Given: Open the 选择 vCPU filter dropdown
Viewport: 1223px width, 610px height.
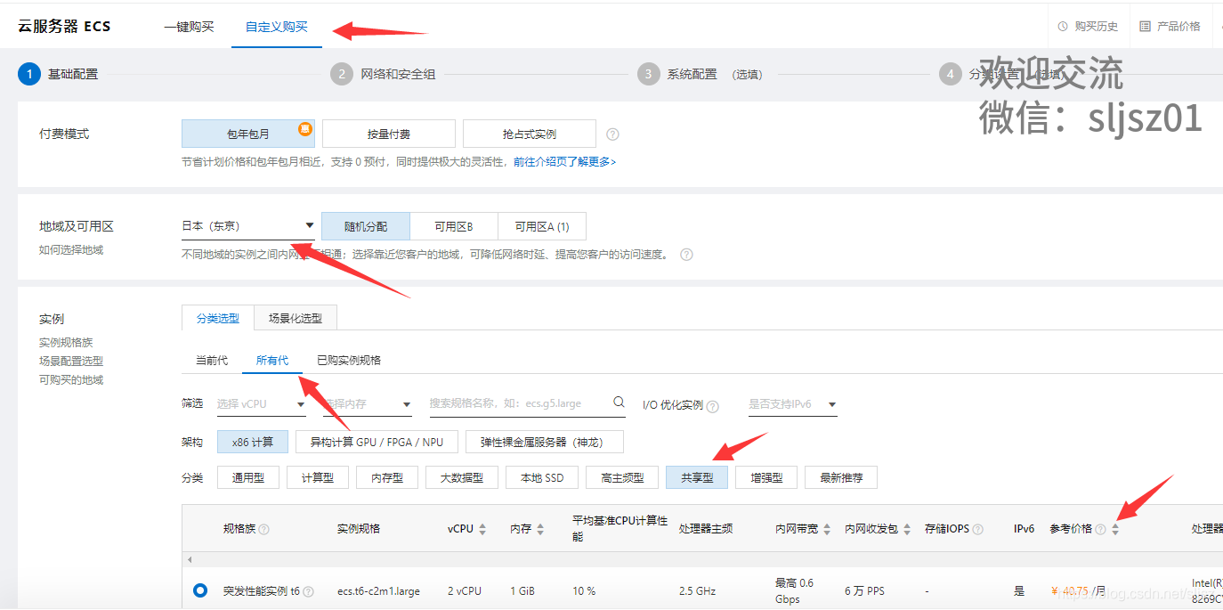Looking at the screenshot, I should (262, 404).
